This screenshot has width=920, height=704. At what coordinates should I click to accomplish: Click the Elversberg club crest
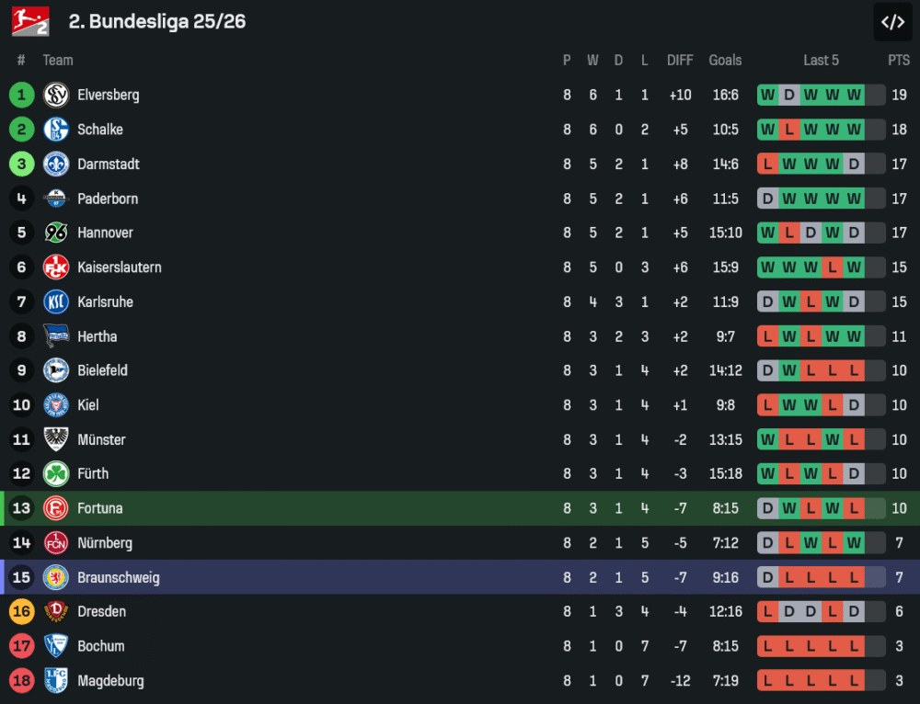click(56, 95)
